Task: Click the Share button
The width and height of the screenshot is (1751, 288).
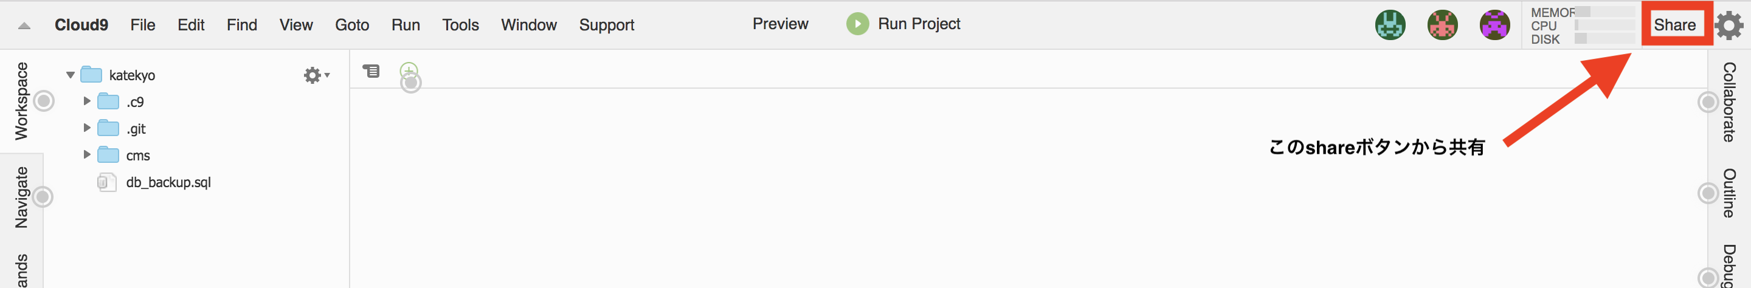Action: [x=1674, y=25]
